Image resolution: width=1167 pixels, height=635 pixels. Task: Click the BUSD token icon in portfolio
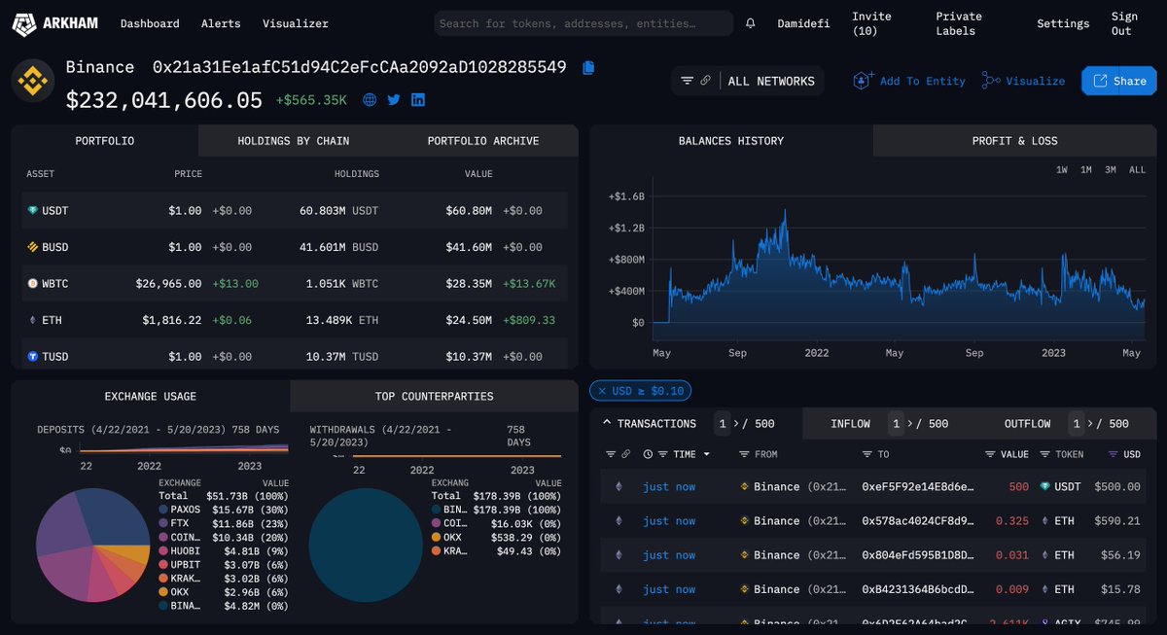pos(33,247)
